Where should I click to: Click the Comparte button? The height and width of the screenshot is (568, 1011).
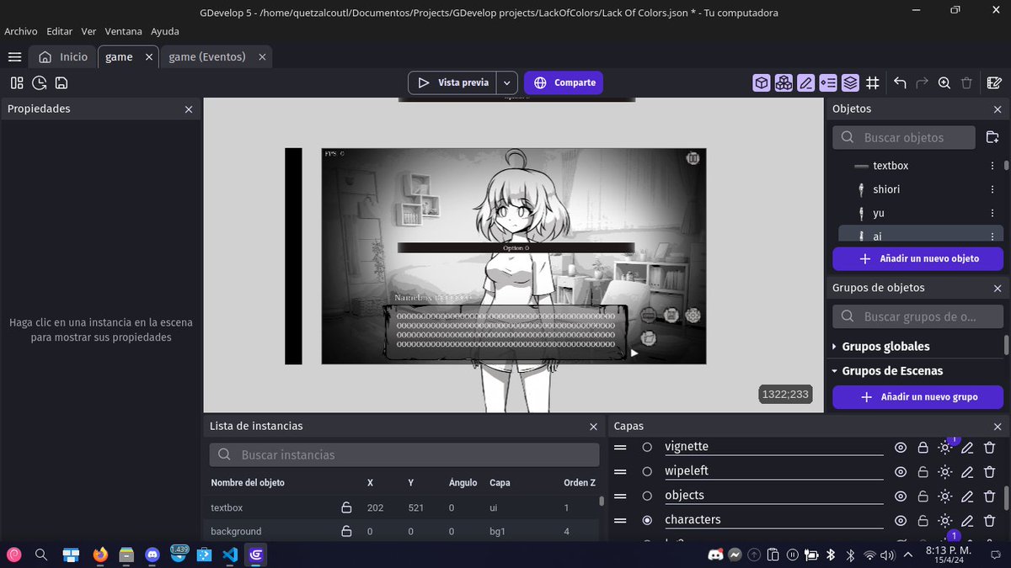[x=564, y=82]
